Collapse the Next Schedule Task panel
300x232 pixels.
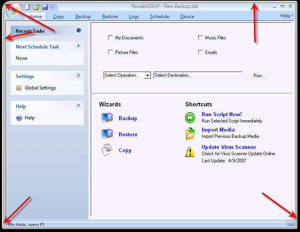(79, 46)
